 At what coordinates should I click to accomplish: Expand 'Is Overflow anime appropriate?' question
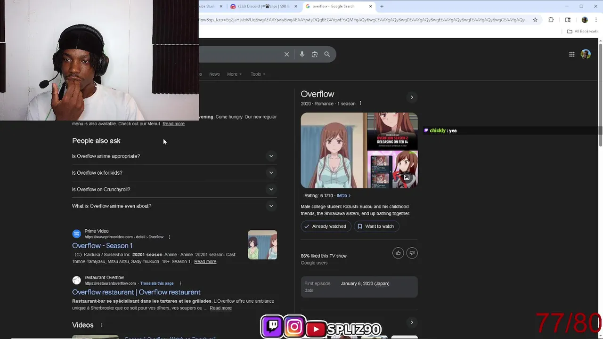click(x=174, y=156)
